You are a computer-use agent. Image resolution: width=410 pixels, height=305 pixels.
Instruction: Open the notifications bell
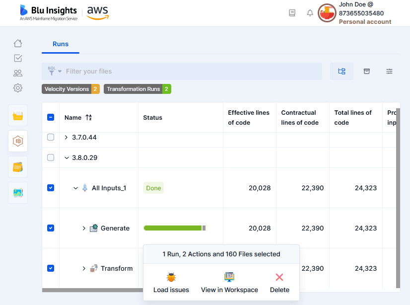pyautogui.click(x=310, y=13)
